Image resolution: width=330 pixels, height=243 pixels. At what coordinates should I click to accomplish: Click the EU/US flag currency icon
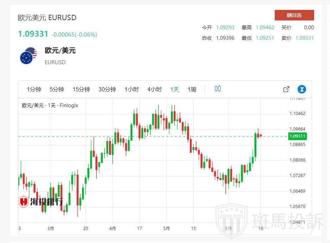click(29, 56)
